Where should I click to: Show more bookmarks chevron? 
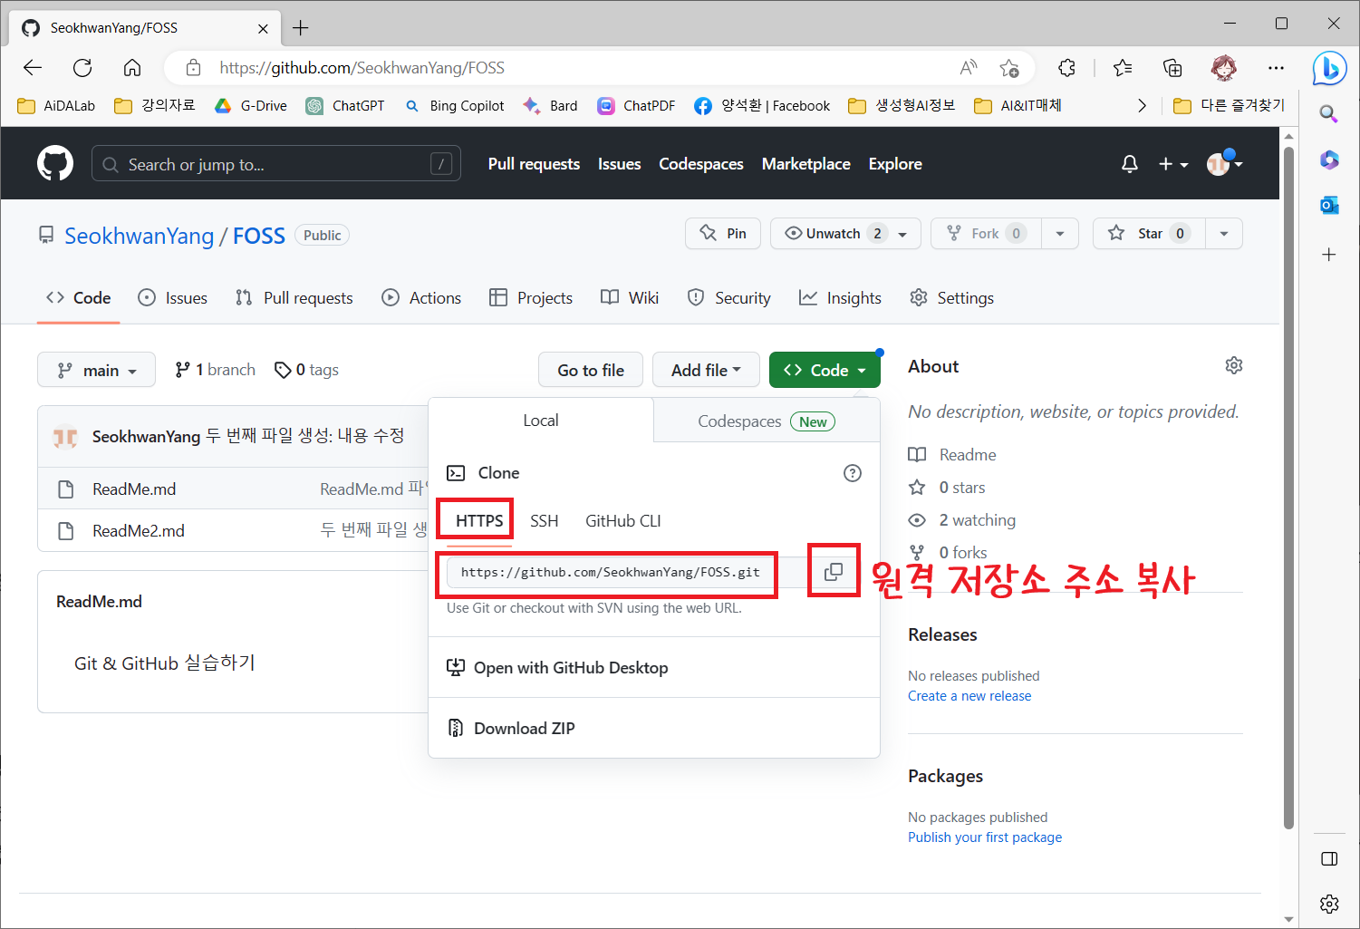tap(1142, 106)
